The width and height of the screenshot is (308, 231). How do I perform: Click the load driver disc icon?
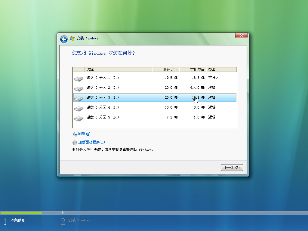75,143
